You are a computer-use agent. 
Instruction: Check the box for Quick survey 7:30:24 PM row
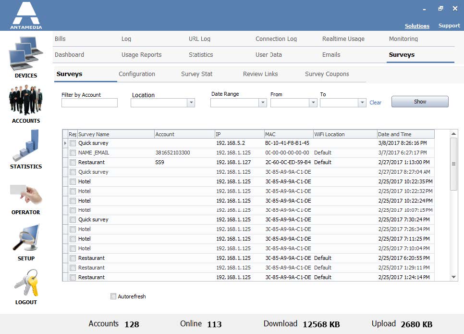[x=73, y=220]
